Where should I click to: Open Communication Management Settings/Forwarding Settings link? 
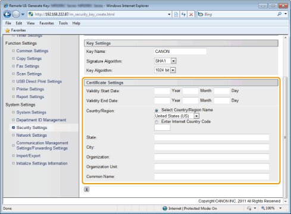click(x=42, y=146)
